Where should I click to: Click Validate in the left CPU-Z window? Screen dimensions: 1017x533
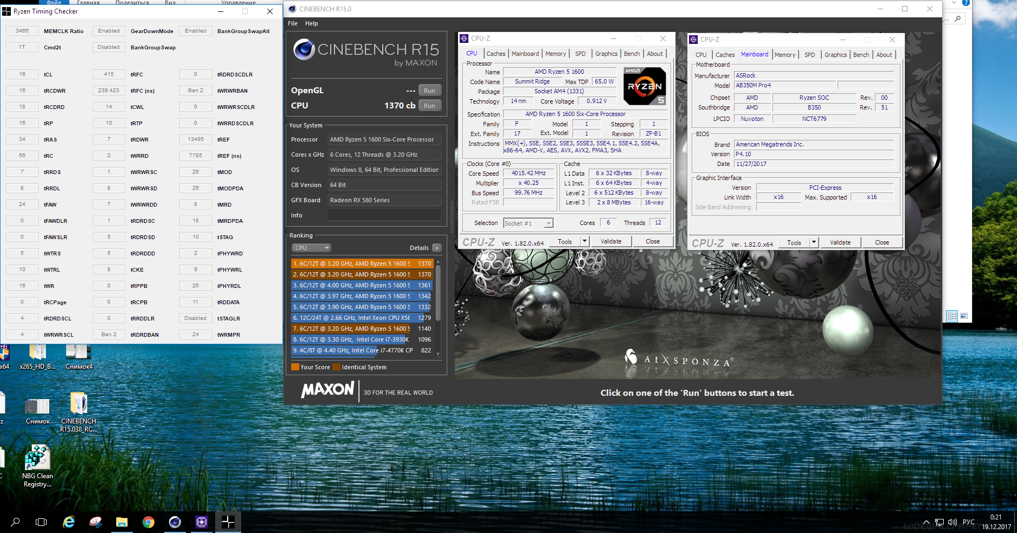pos(610,242)
